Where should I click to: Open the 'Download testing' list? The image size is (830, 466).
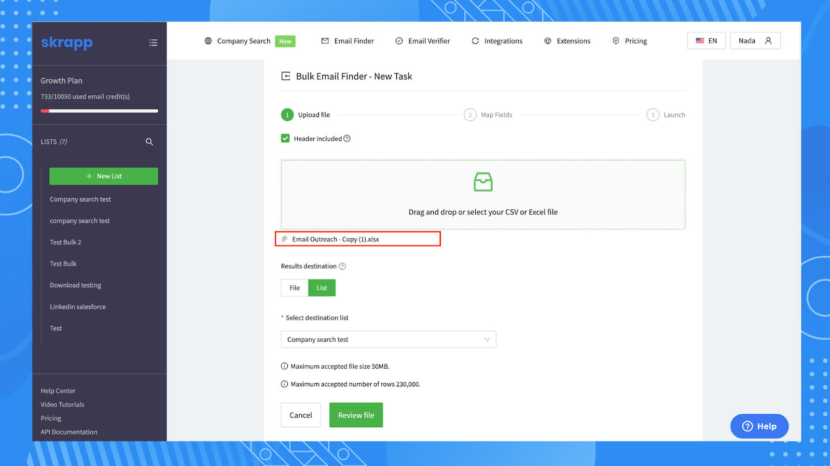[75, 285]
